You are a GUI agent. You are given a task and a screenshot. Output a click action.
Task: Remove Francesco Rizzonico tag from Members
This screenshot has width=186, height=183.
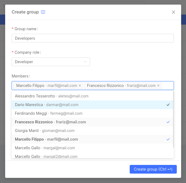click(x=158, y=86)
